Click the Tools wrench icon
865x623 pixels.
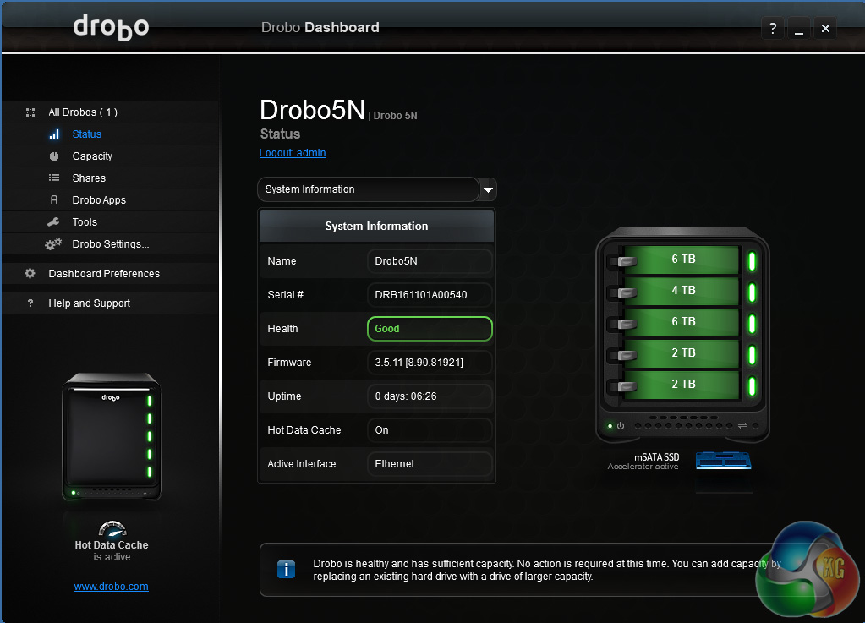point(53,221)
